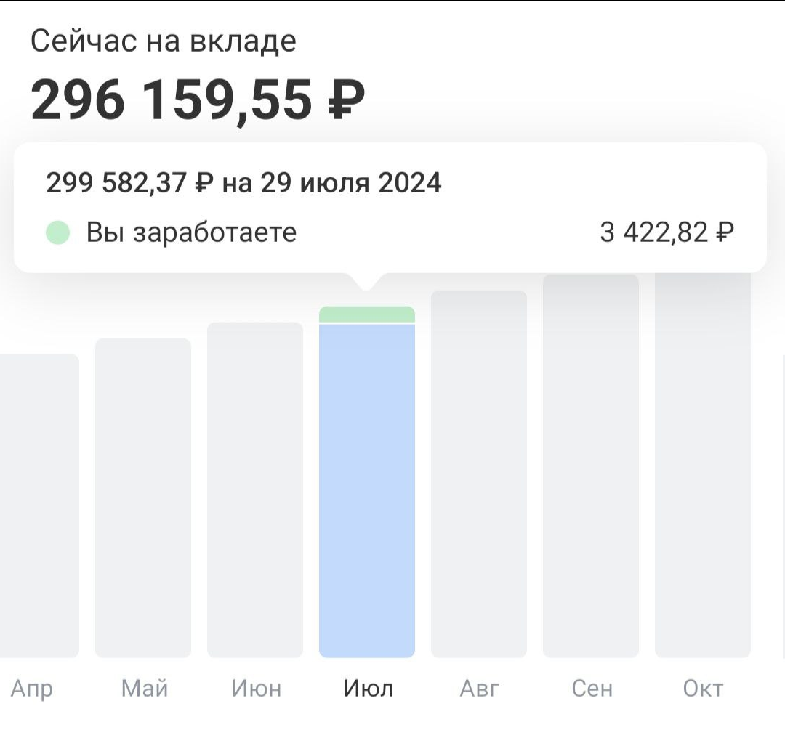Select the April bar in the chart
Viewport: 785px width, 738px height.
38,506
